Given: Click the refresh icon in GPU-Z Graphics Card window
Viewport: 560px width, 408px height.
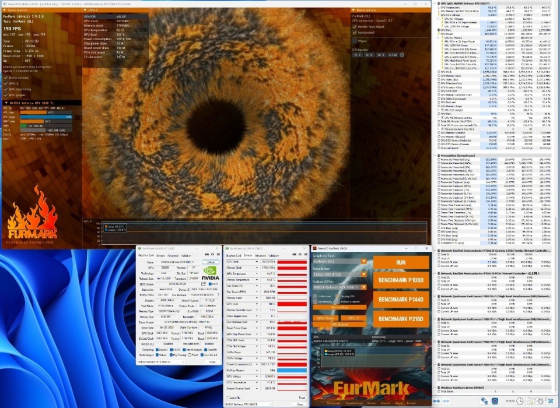Looking at the screenshot, I should pos(212,254).
